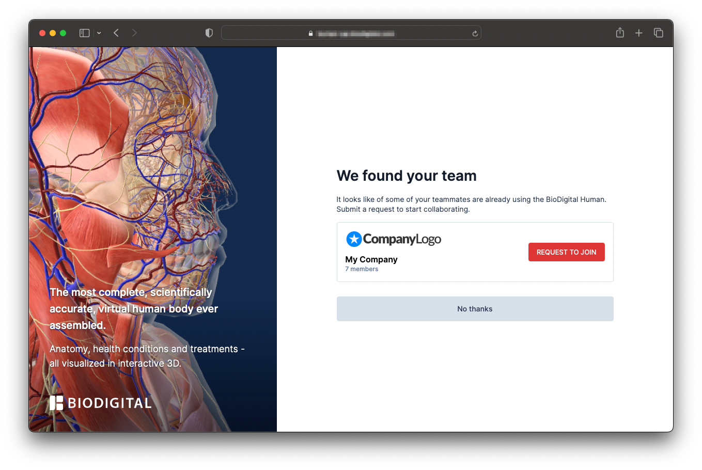This screenshot has width=702, height=470.
Task: Focus the Safari address bar
Action: 351,33
